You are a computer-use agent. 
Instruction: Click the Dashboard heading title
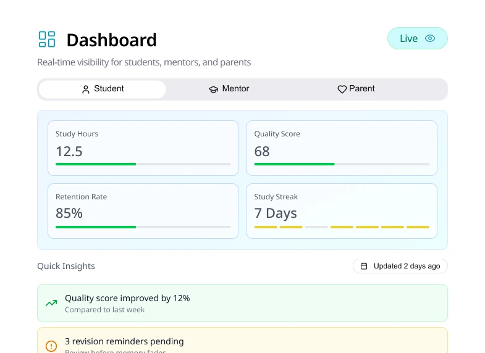pos(111,40)
